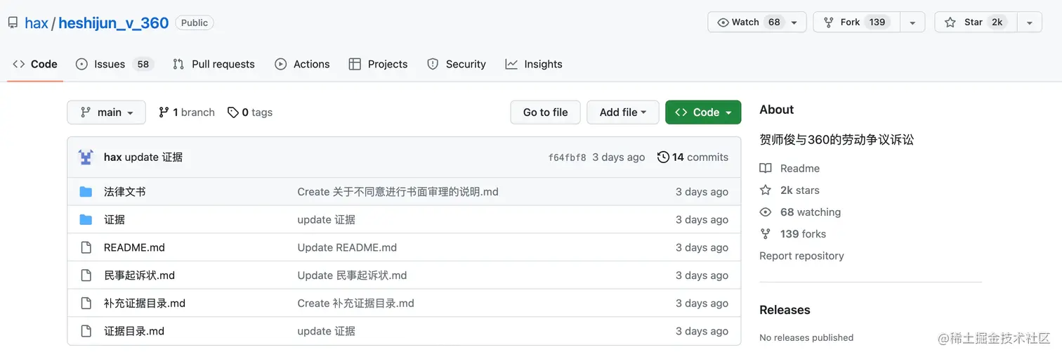The width and height of the screenshot is (1062, 357).
Task: Open the Update README.md commit message
Action: [x=347, y=247]
